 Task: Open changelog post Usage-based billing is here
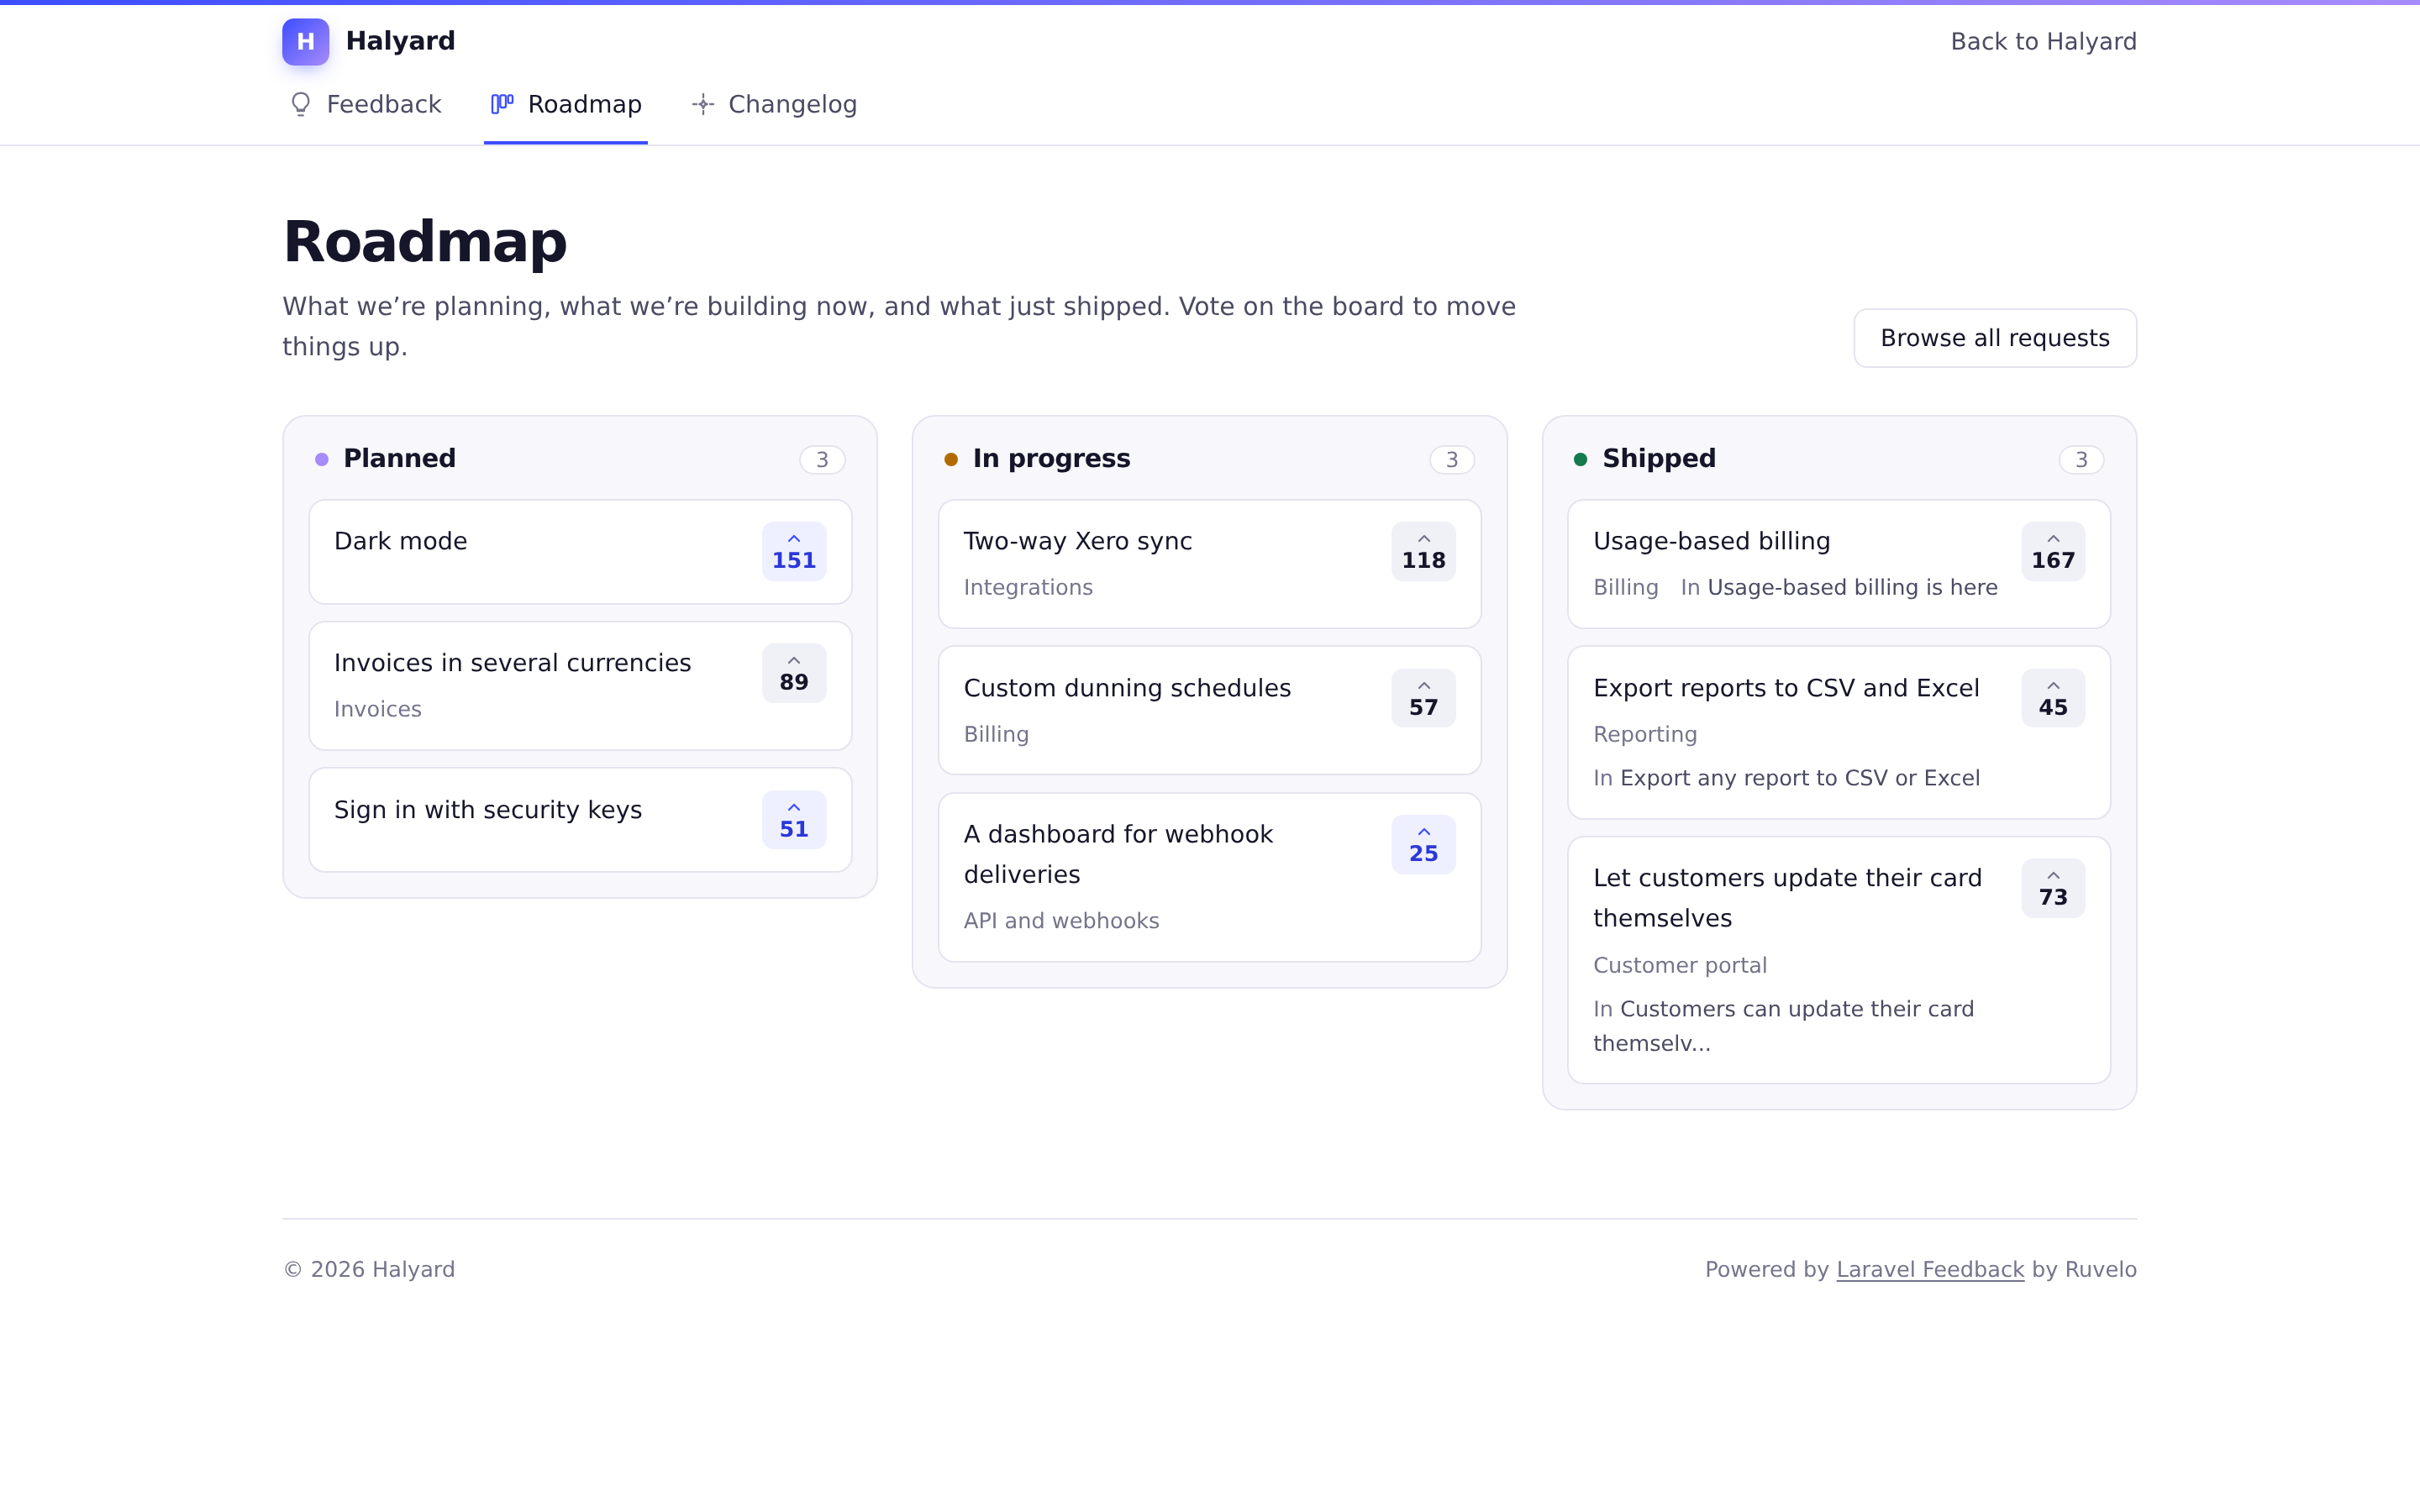[1852, 587]
